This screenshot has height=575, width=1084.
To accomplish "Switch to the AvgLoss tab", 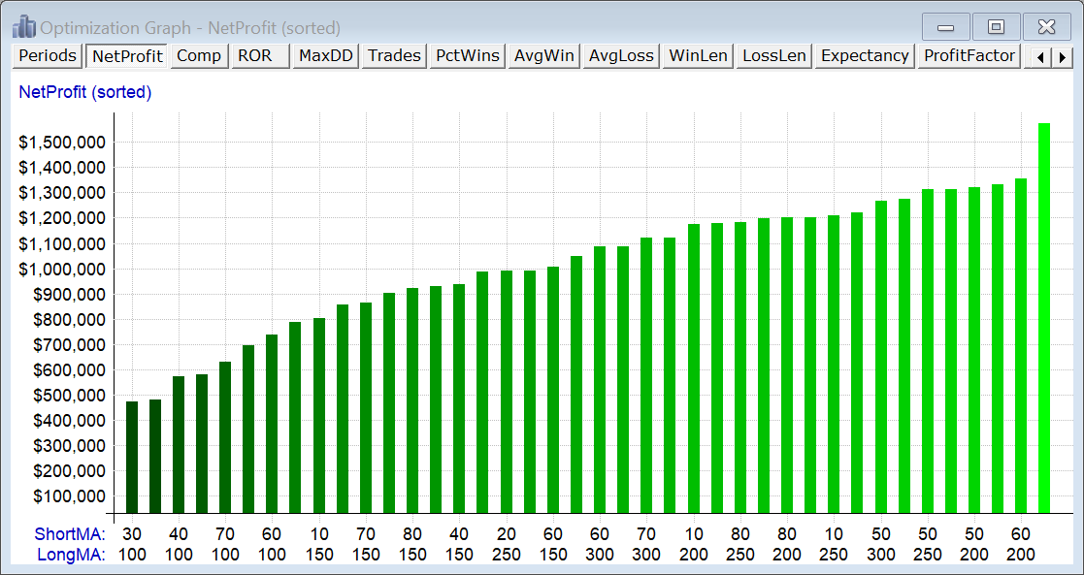I will pyautogui.click(x=621, y=56).
